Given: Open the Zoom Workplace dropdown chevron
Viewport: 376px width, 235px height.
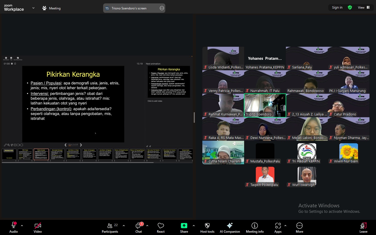Looking at the screenshot, I should [x=33, y=8].
